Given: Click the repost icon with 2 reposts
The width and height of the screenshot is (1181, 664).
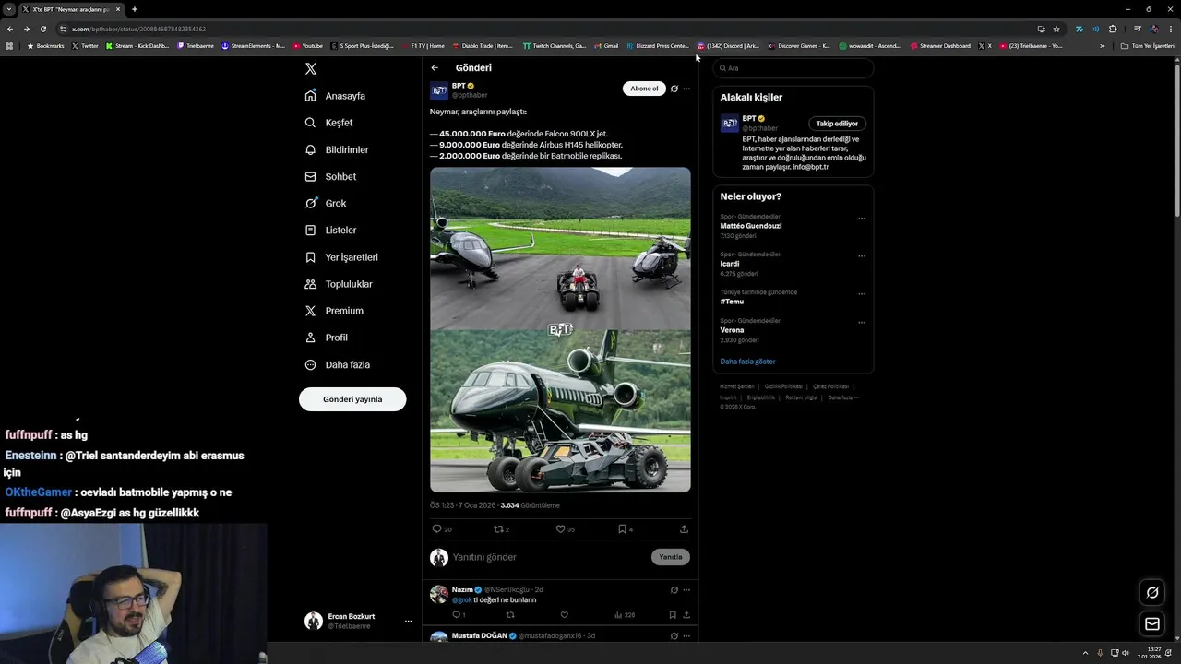Looking at the screenshot, I should pos(499,529).
